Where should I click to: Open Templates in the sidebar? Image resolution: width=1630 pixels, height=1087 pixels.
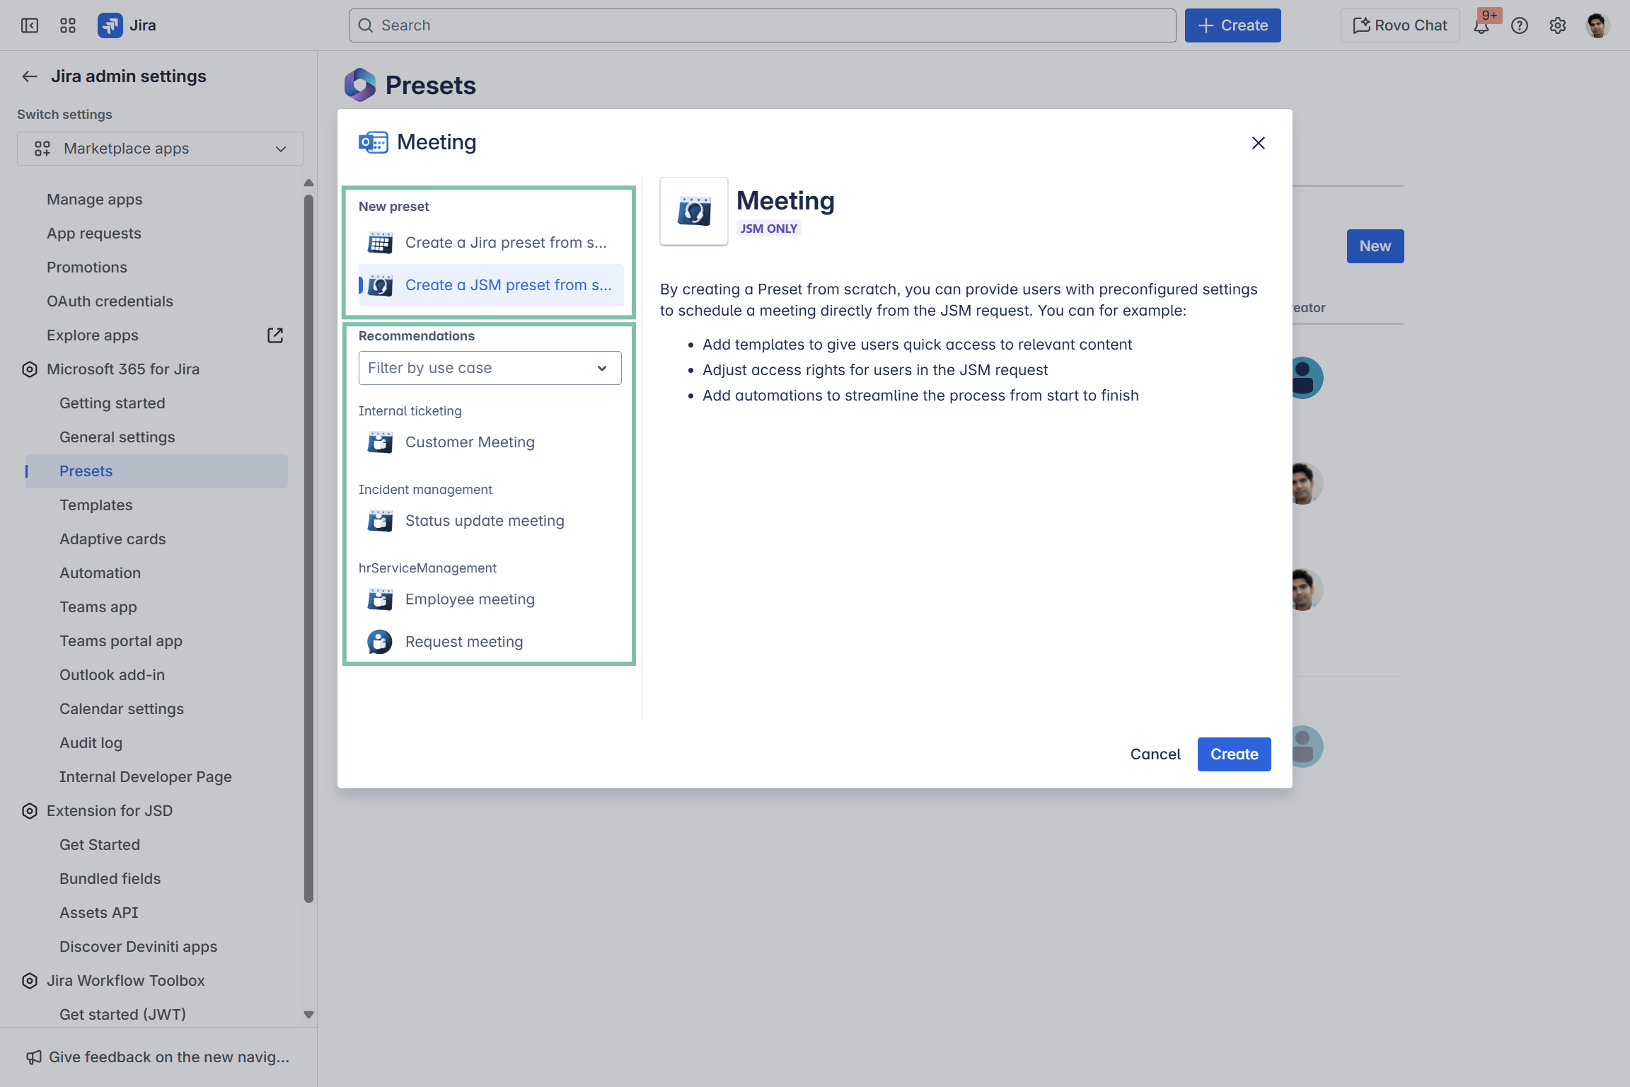tap(96, 505)
